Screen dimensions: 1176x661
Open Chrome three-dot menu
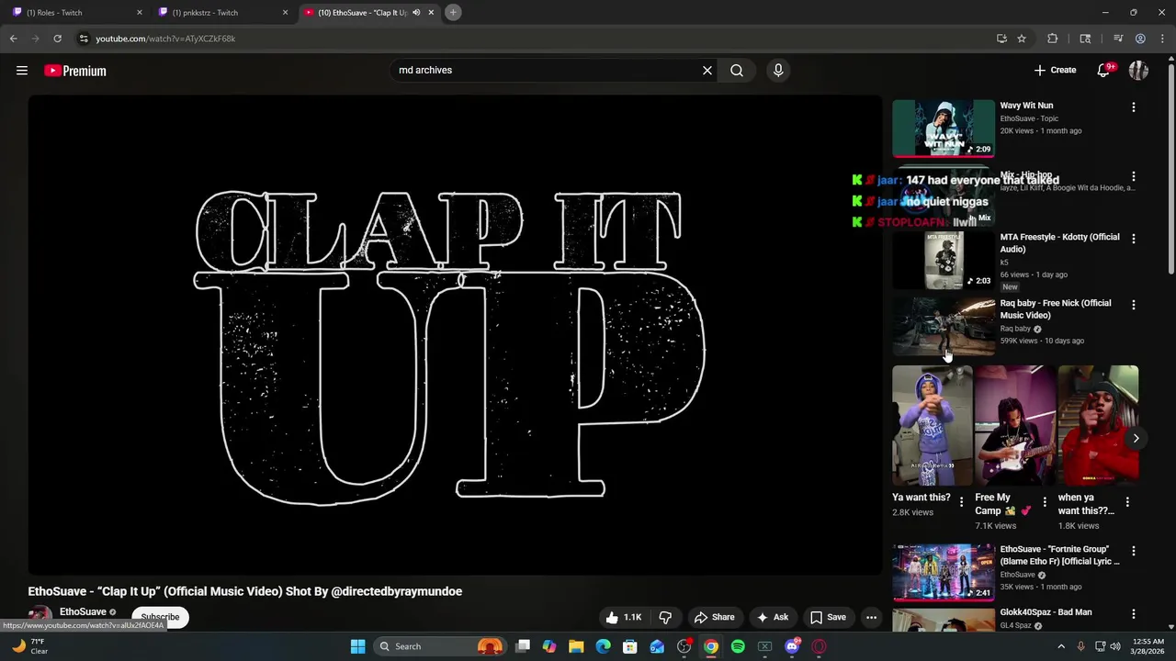[x=1163, y=39]
